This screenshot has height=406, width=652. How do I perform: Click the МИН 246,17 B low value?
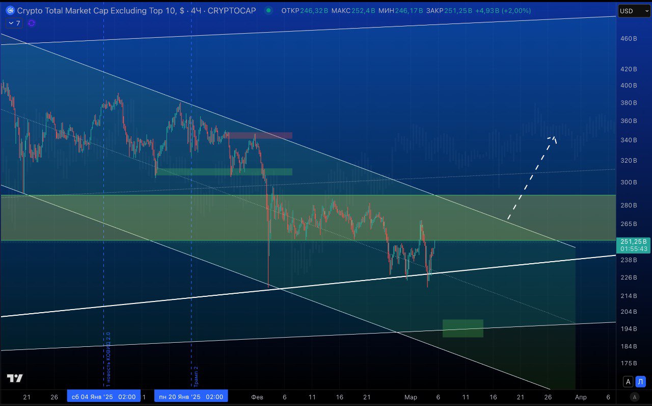401,10
